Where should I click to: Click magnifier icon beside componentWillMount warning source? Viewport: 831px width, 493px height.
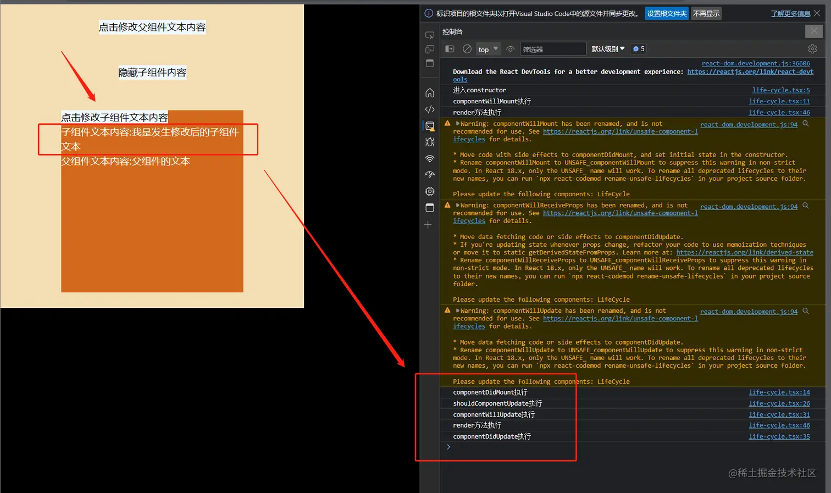[x=806, y=124]
